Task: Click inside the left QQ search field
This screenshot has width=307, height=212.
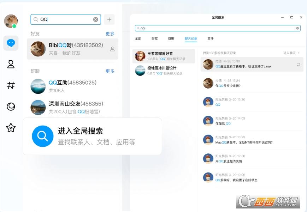Action: tap(66, 19)
